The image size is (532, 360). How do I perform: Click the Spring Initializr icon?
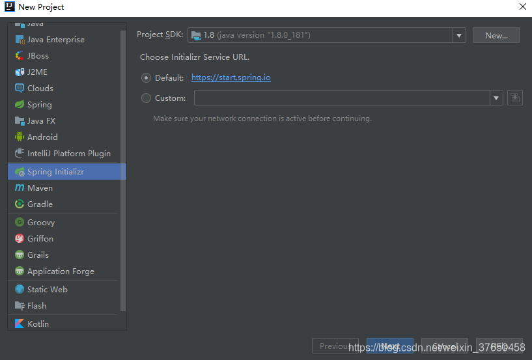tap(20, 172)
